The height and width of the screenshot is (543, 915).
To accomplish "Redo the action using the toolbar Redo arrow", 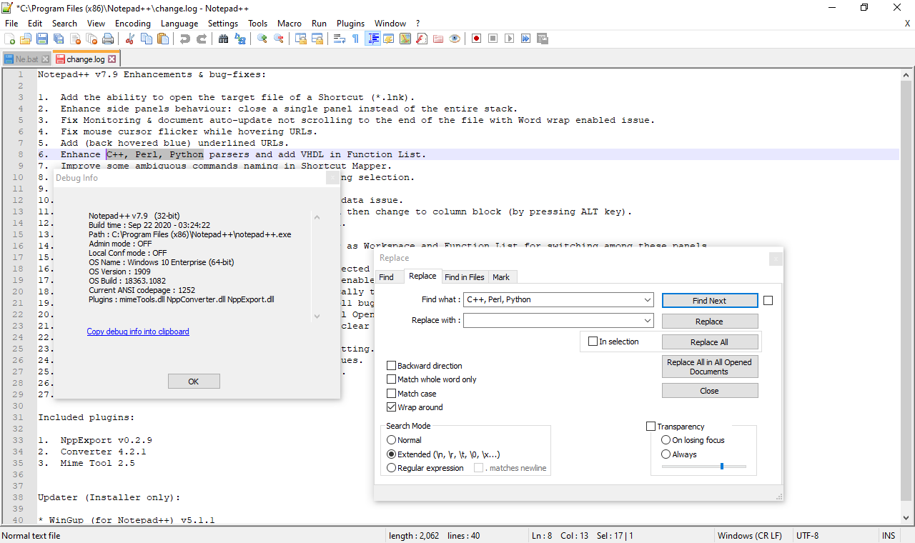I will 201,39.
